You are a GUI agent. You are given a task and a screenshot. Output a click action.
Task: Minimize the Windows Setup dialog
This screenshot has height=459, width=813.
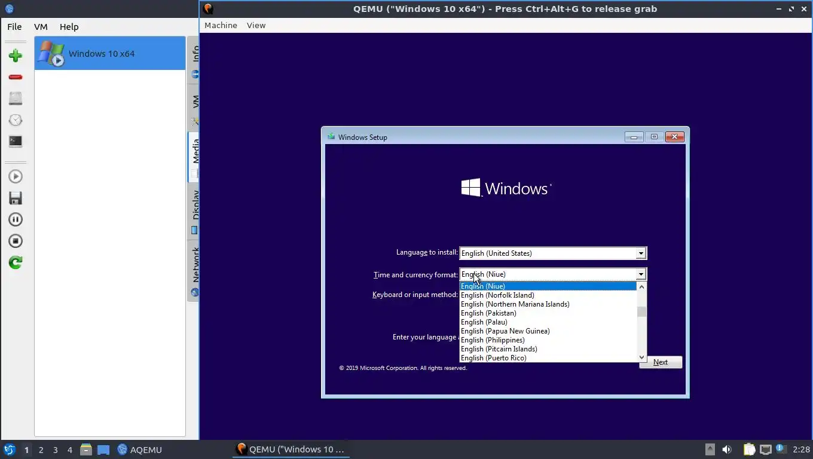tap(634, 137)
